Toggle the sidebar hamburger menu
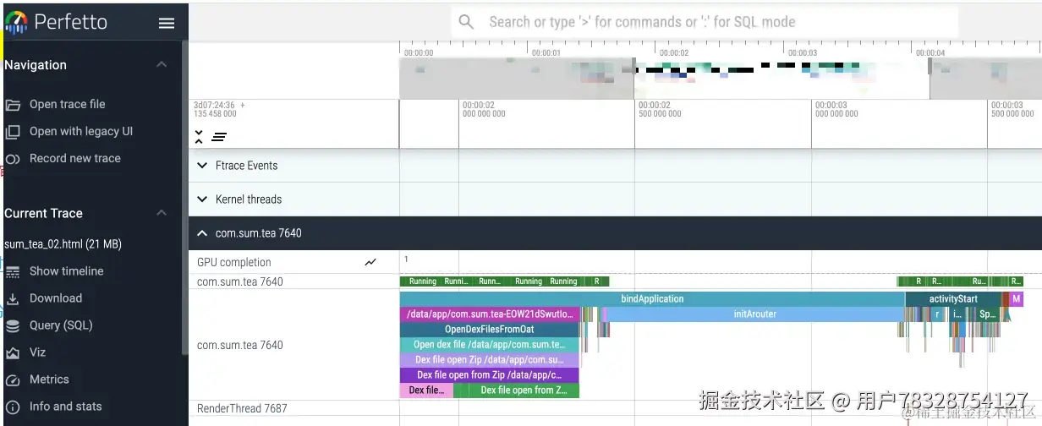1042x426 pixels. tap(167, 24)
